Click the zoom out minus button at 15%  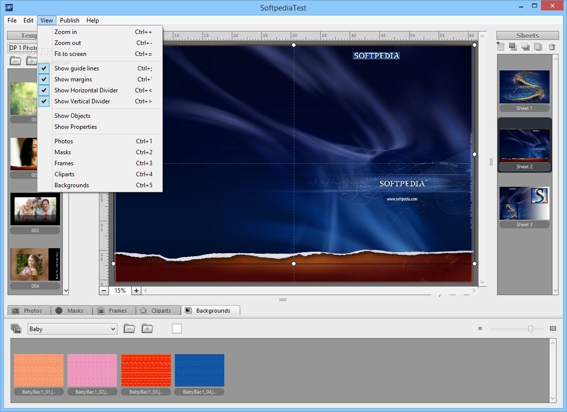pyautogui.click(x=104, y=291)
